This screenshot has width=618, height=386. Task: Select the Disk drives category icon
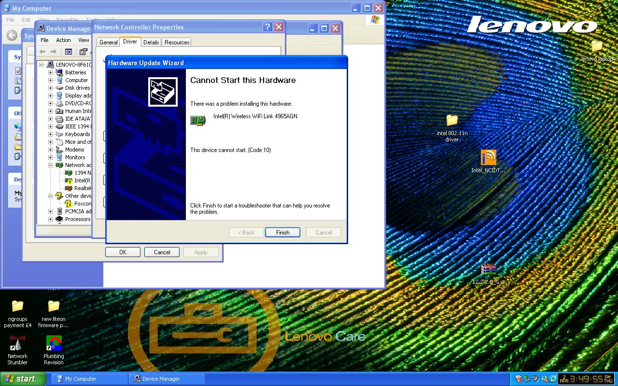59,88
